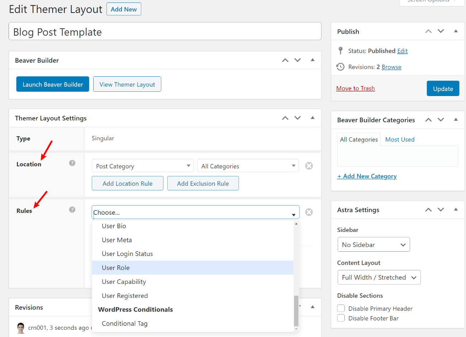Click the Update button

tap(443, 89)
